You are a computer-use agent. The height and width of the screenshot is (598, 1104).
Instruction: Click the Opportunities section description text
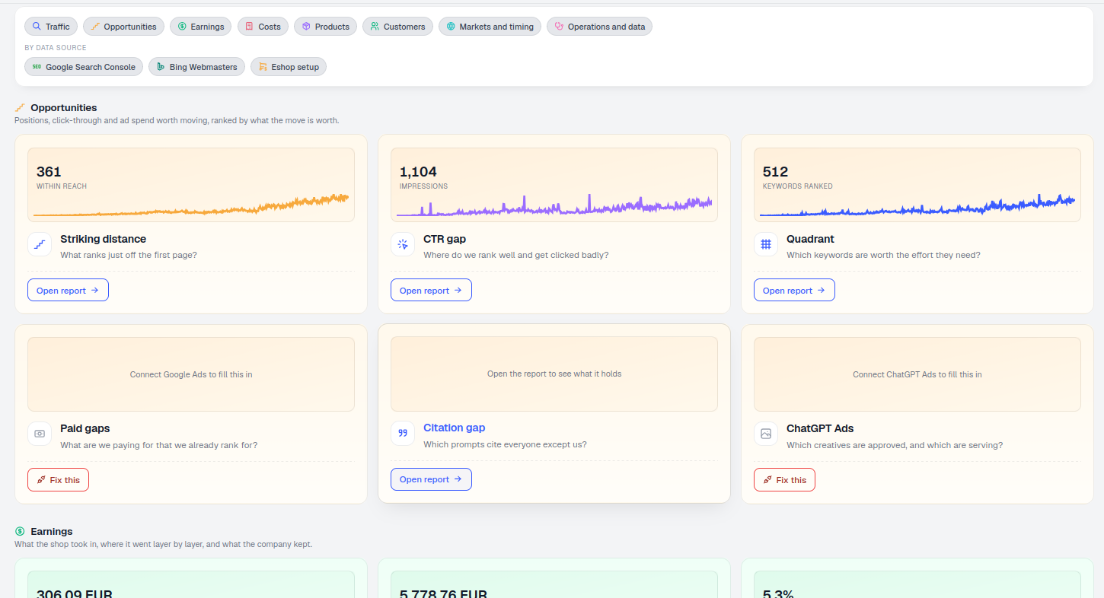coord(177,121)
